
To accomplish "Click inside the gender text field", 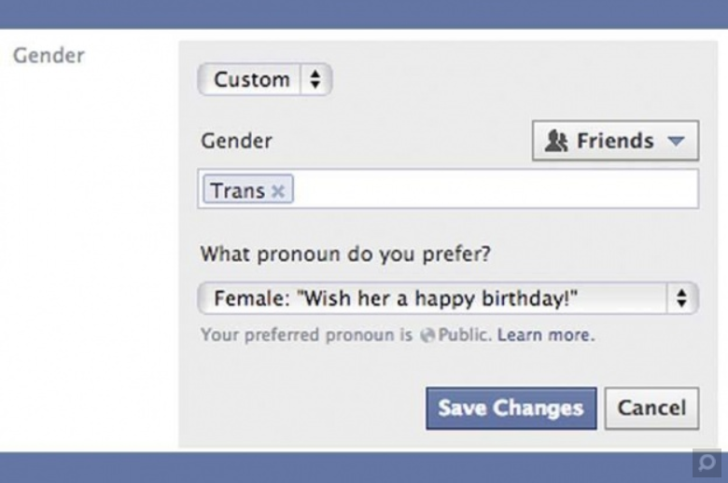I will pyautogui.click(x=495, y=189).
